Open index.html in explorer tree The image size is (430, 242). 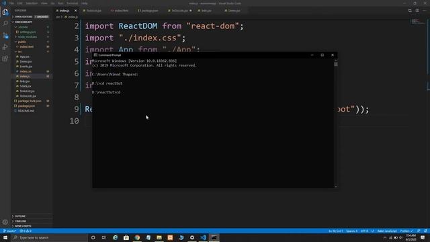27,46
